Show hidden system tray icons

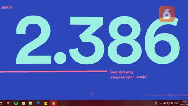click(x=161, y=103)
